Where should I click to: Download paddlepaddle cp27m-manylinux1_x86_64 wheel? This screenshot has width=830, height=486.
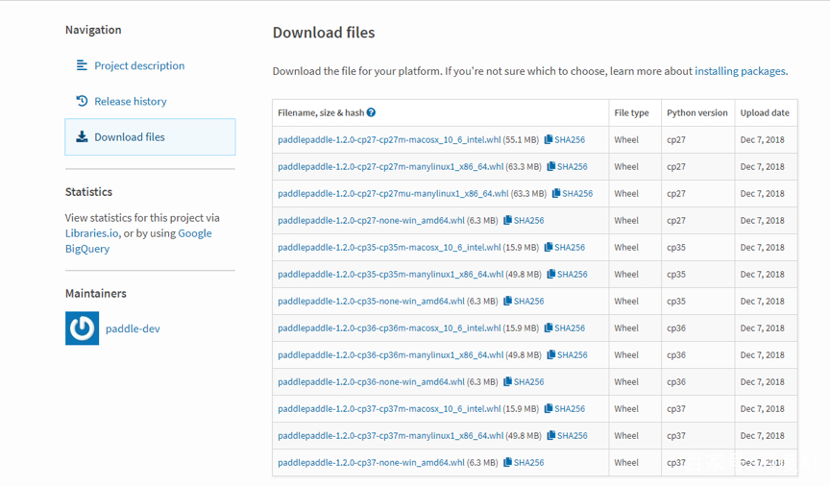[x=391, y=167]
